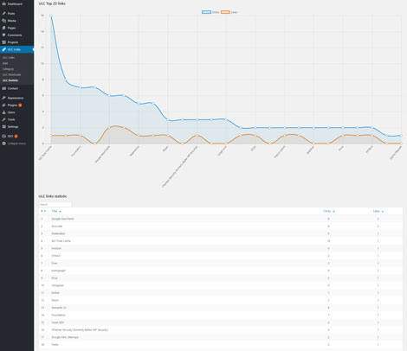Viewport: 407px width, 351px height.
Task: Open the Contact menu link
Action: point(13,88)
